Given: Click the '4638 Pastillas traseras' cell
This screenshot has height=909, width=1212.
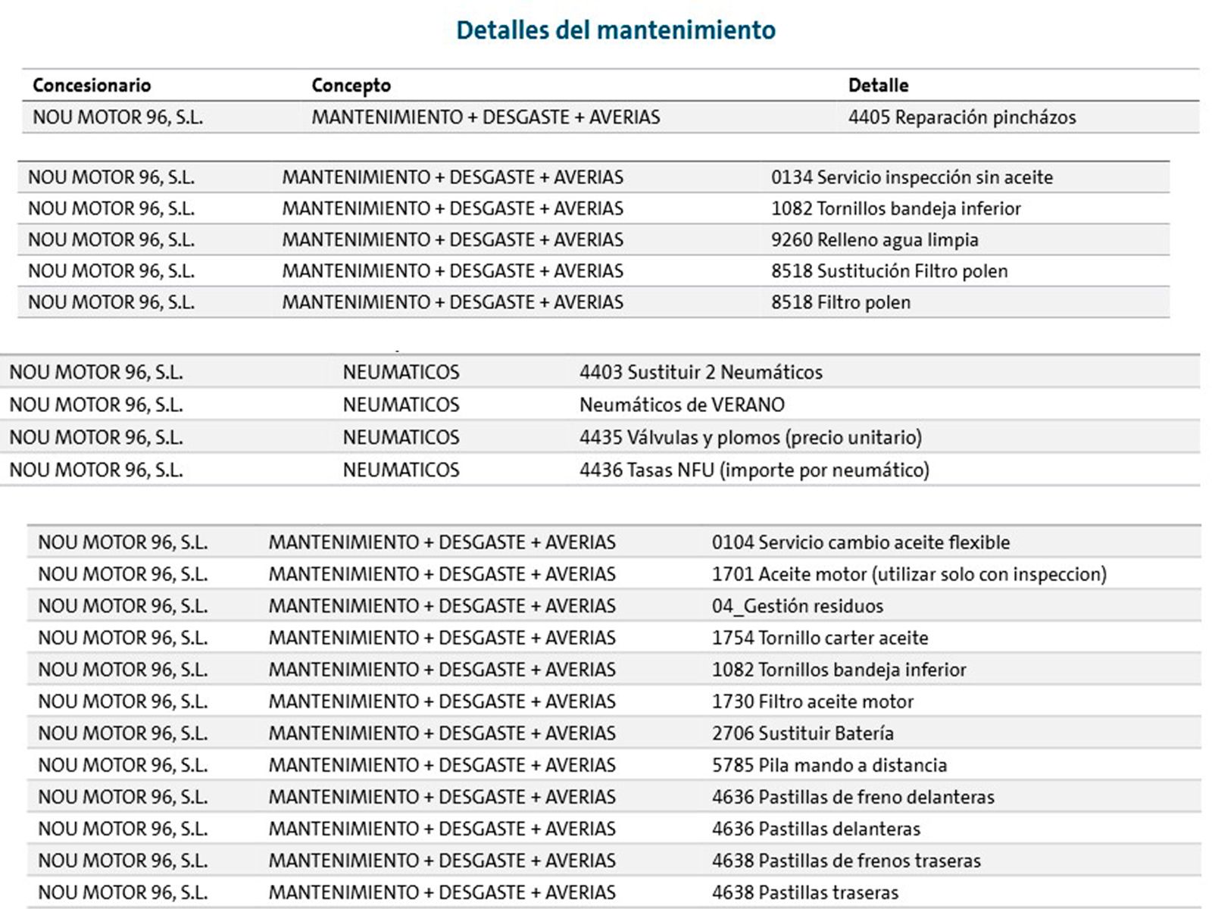Looking at the screenshot, I should click(805, 892).
